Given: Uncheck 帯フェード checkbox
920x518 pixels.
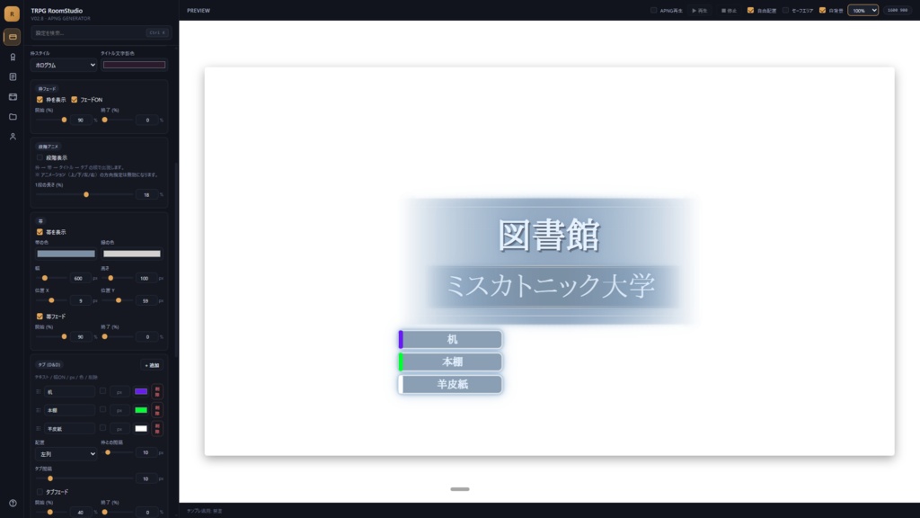Looking at the screenshot, I should pyautogui.click(x=40, y=317).
